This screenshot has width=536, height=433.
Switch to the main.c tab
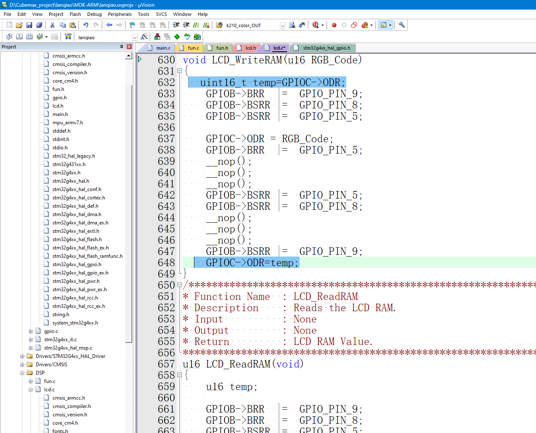click(159, 48)
